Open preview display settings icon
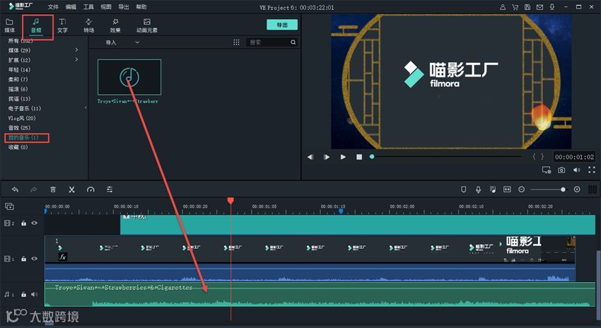Image resolution: width=601 pixels, height=328 pixels. pos(546,170)
